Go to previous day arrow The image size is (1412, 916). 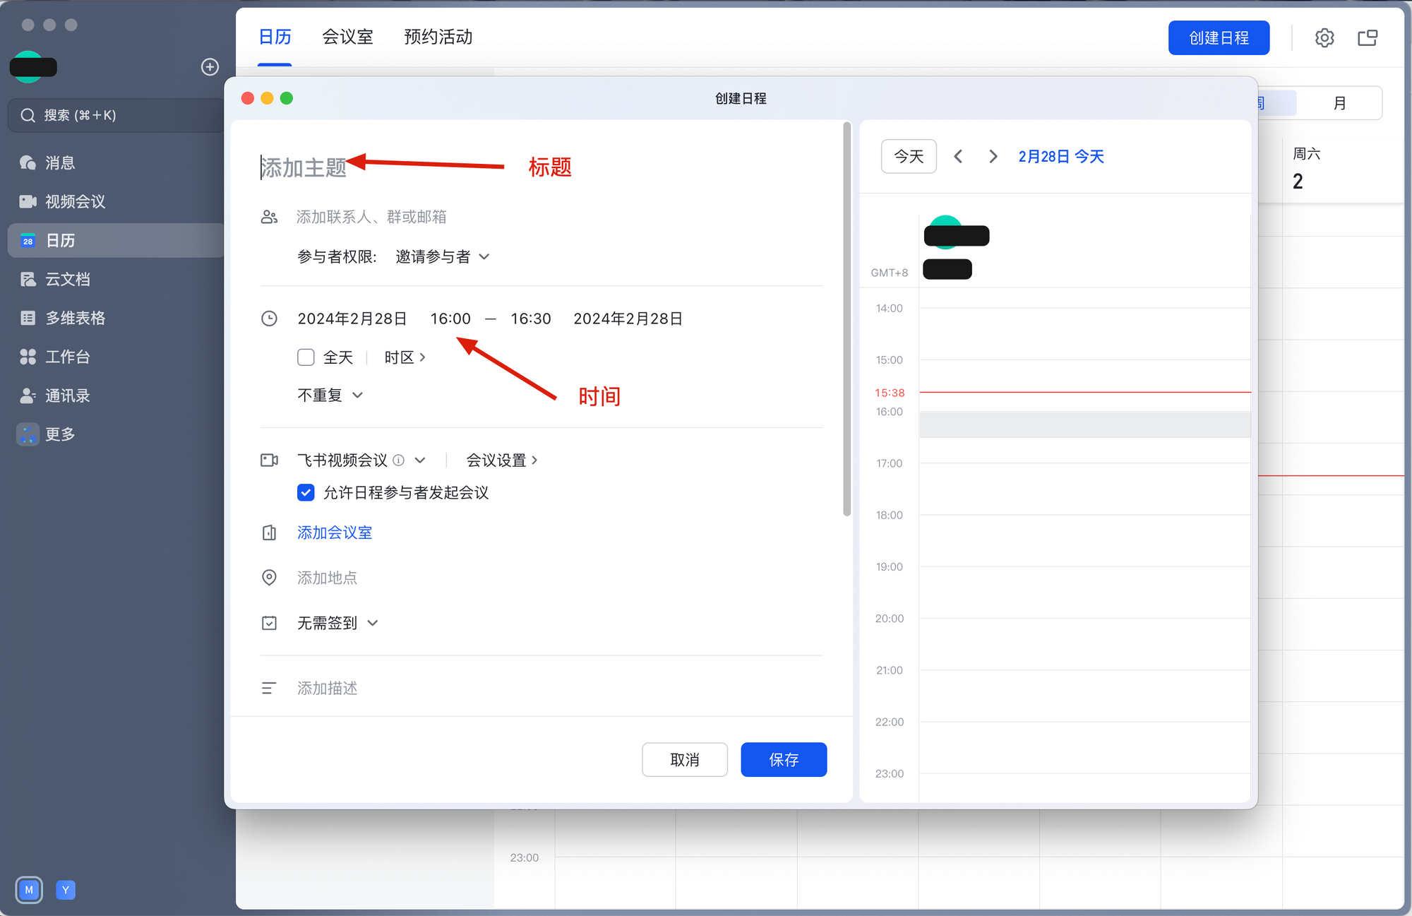click(958, 157)
